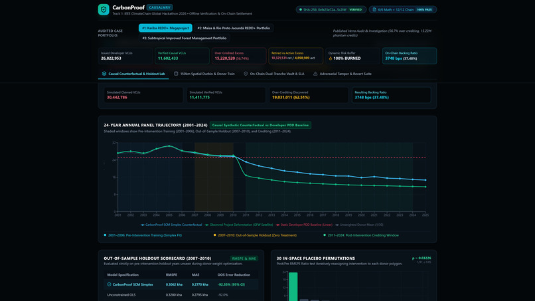Toggle CarbonProof SCM Simplex Counterfactual legend series
Screen dimensions: 535x301
(171, 225)
